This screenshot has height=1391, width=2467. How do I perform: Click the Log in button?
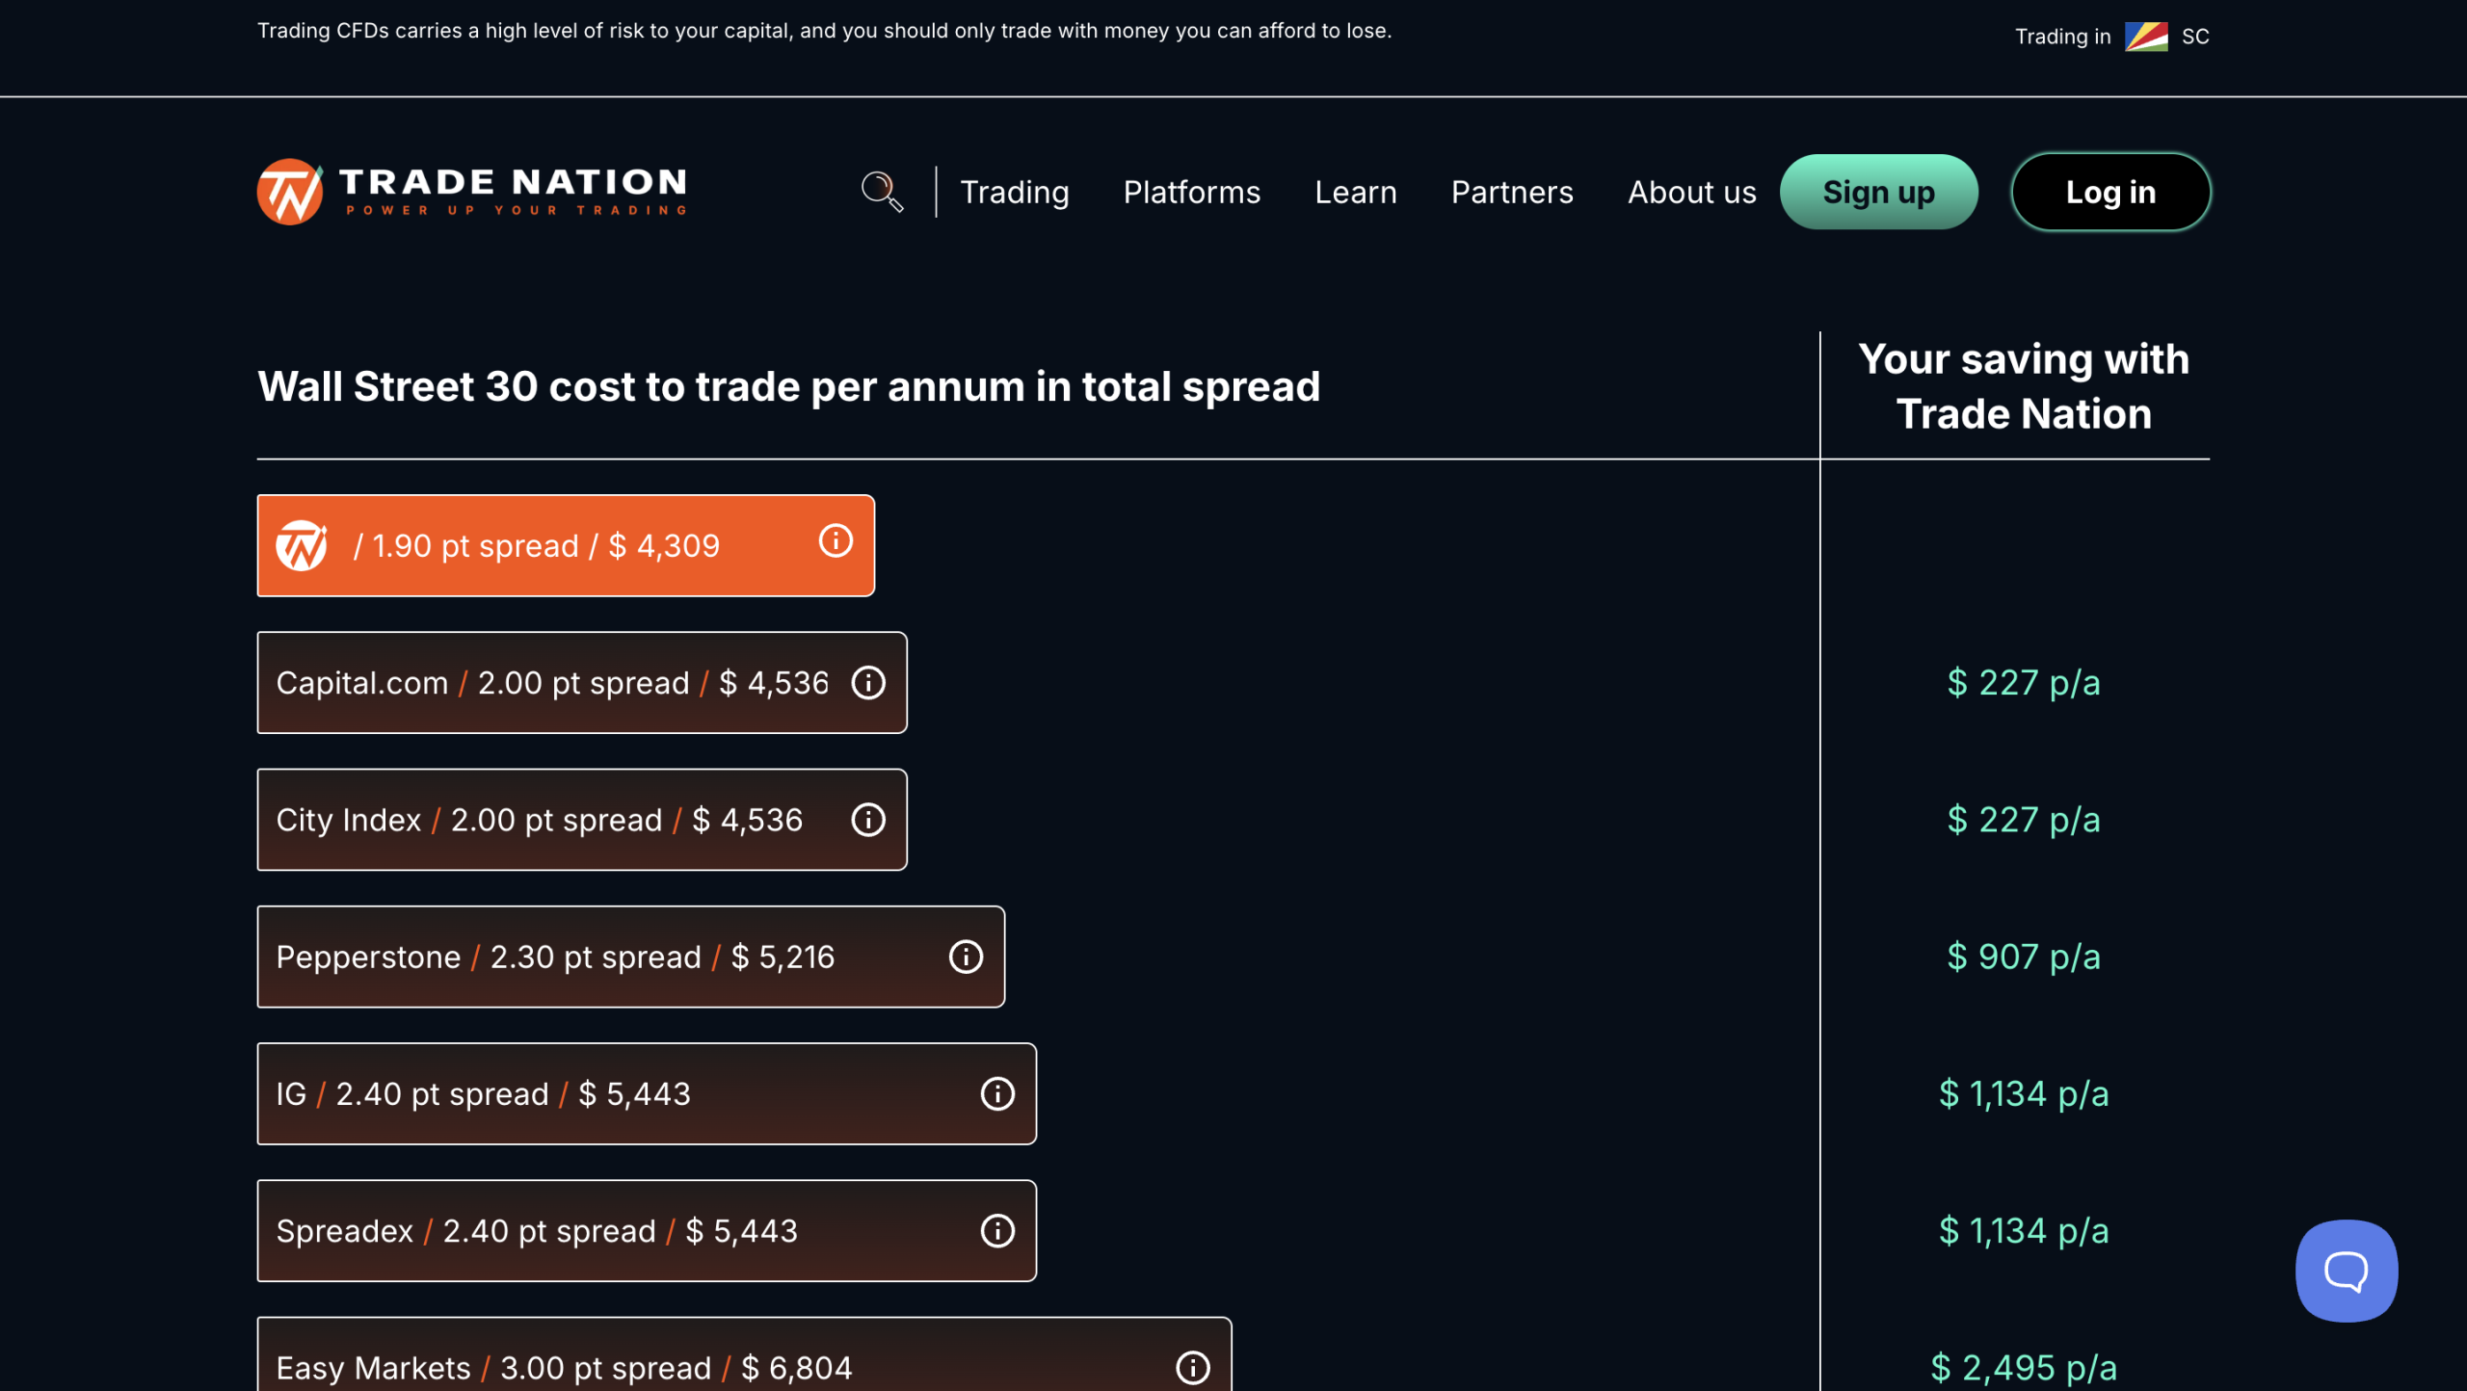[x=2110, y=192]
